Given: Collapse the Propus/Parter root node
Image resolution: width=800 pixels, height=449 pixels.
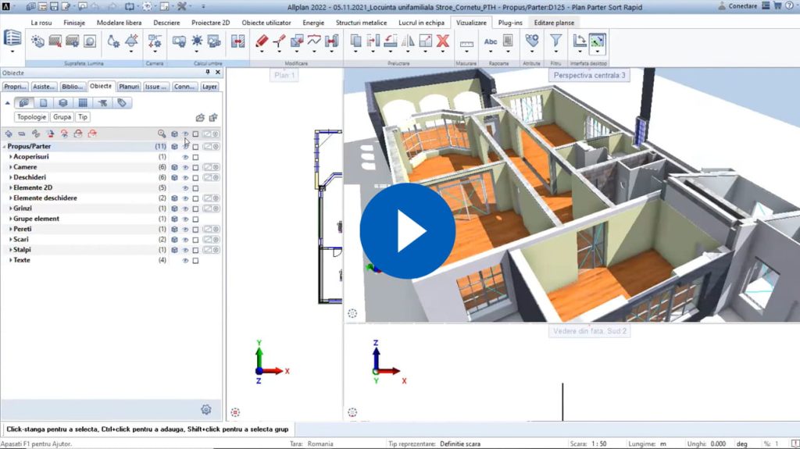Looking at the screenshot, I should 5,147.
